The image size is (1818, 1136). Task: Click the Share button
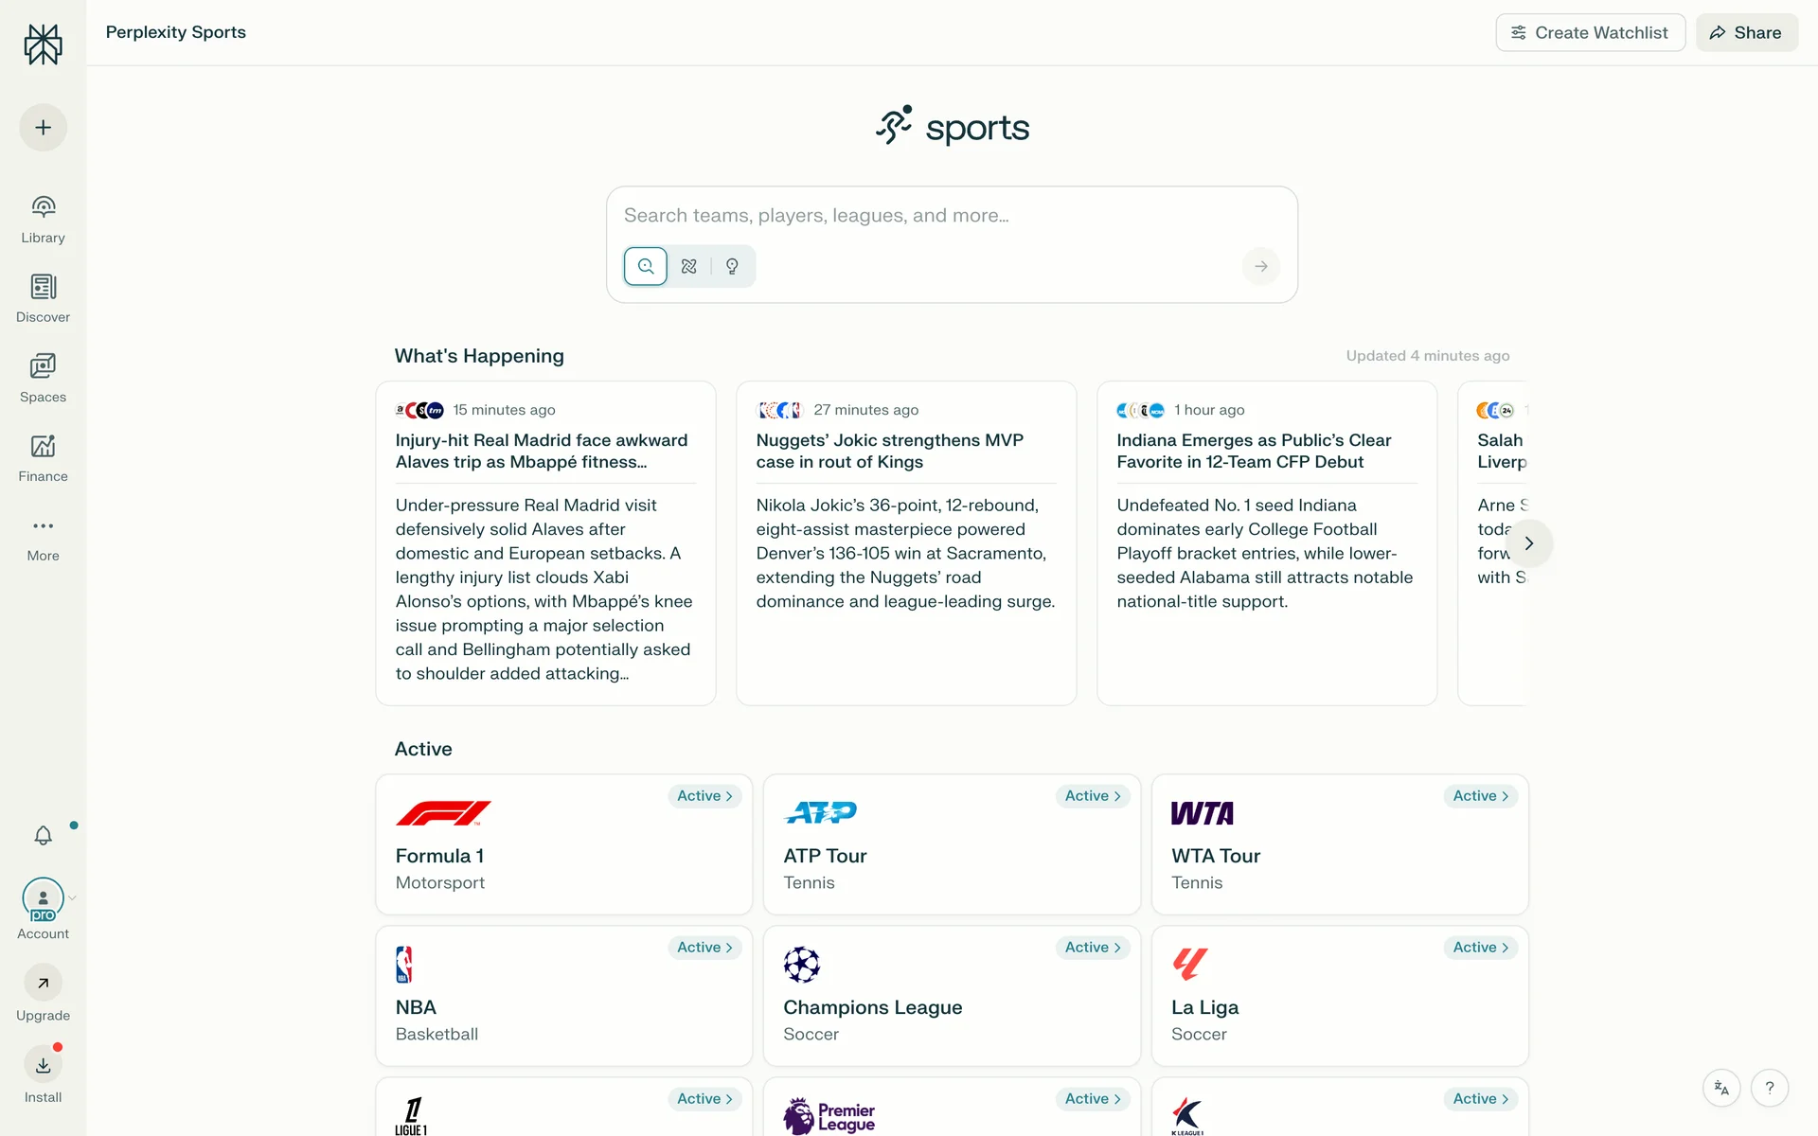tap(1746, 33)
